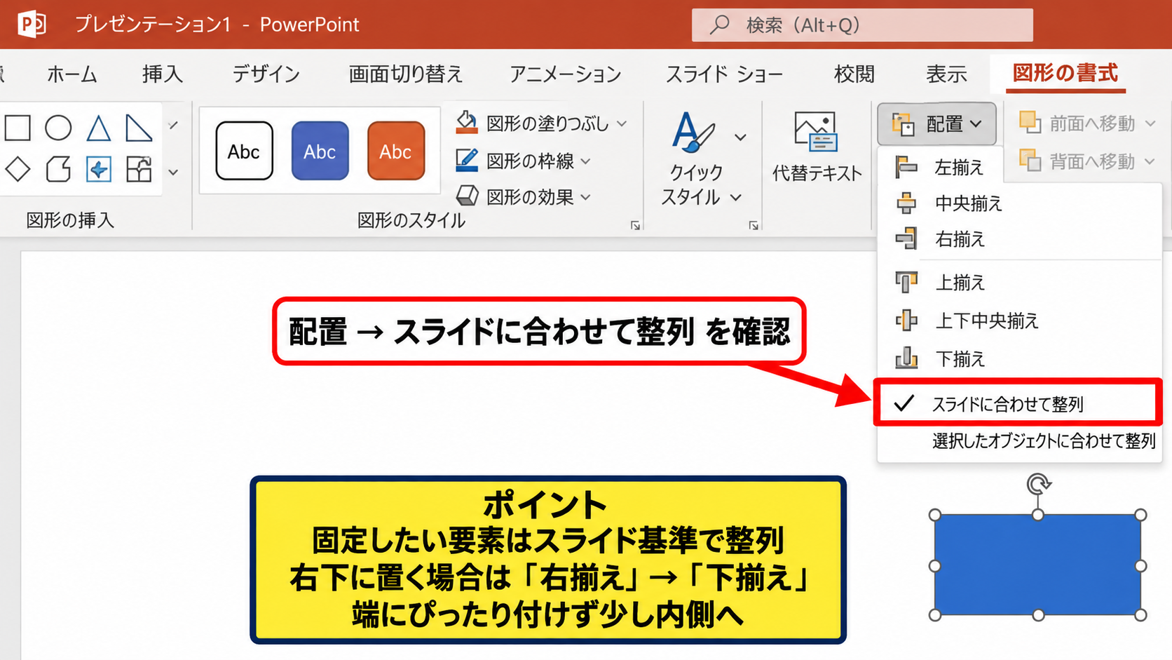Open the 配置 dropdown

point(936,124)
